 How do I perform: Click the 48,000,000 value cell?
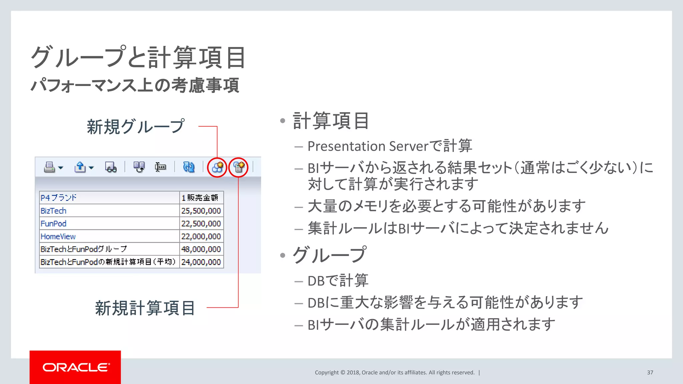pyautogui.click(x=202, y=249)
